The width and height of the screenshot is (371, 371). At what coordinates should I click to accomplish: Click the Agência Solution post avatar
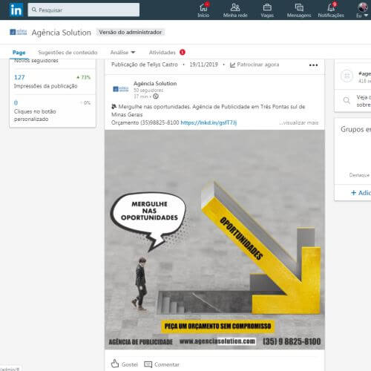click(x=121, y=89)
